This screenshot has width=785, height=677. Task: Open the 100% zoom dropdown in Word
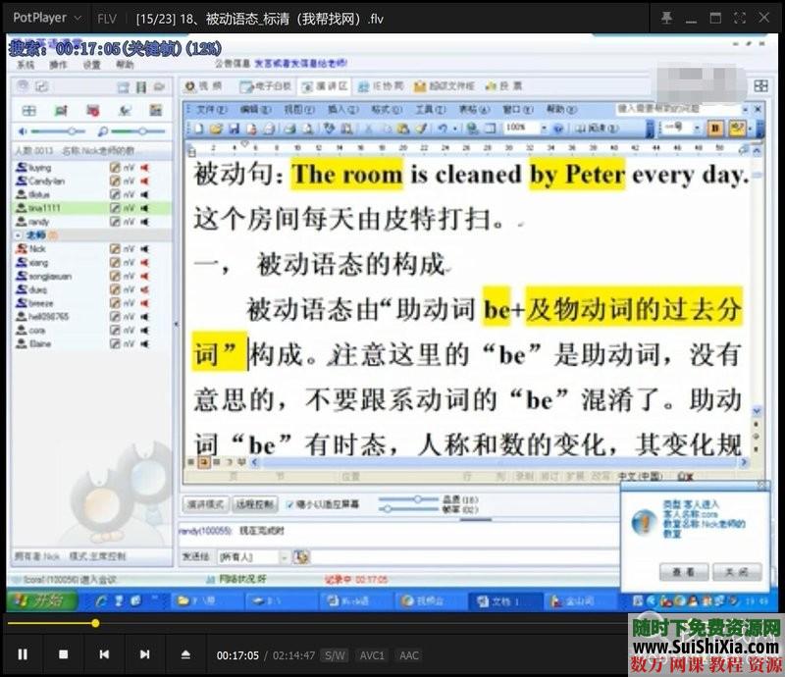coord(546,128)
